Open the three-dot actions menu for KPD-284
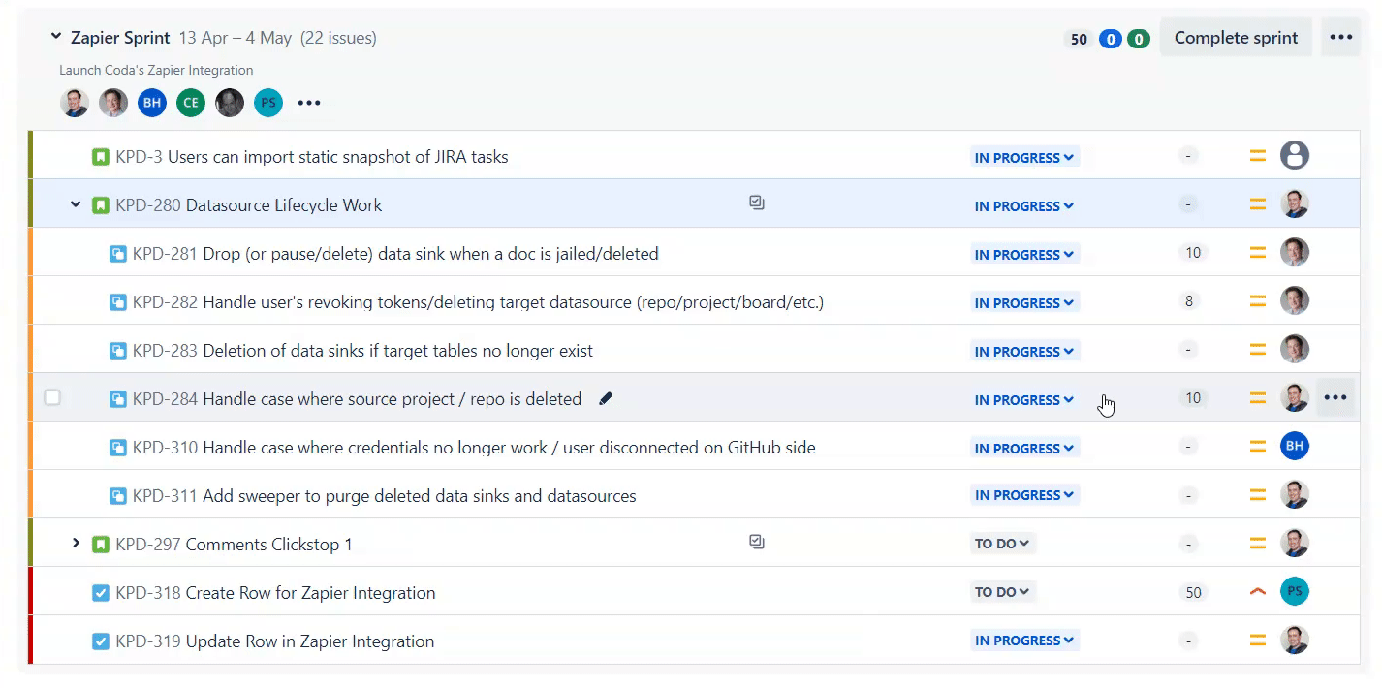The width and height of the screenshot is (1382, 688). 1335,397
